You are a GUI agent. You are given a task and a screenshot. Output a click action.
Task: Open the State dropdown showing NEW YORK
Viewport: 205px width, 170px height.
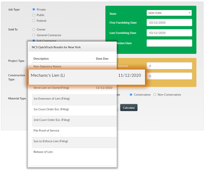169,13
